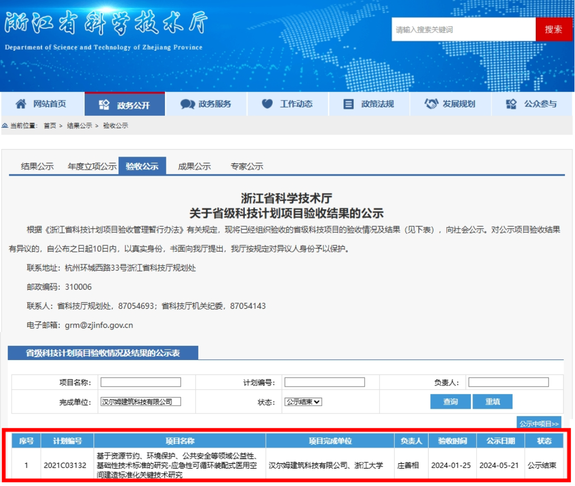Viewport: 575px width, 486px height.
Task: Open the 网站首页 navigation item
Action: (x=42, y=104)
